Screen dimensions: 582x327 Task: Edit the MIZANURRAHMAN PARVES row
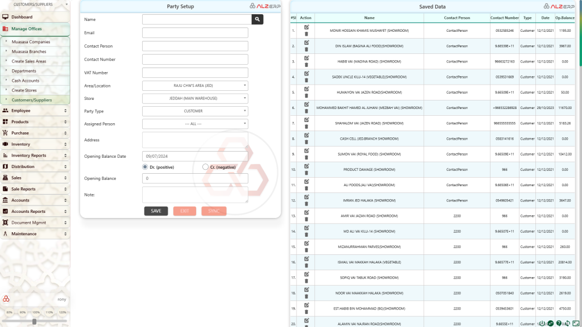click(x=306, y=244)
